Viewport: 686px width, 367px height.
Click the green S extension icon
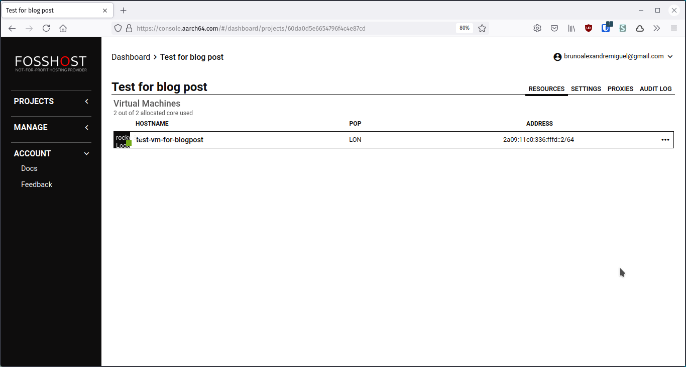[x=623, y=28]
